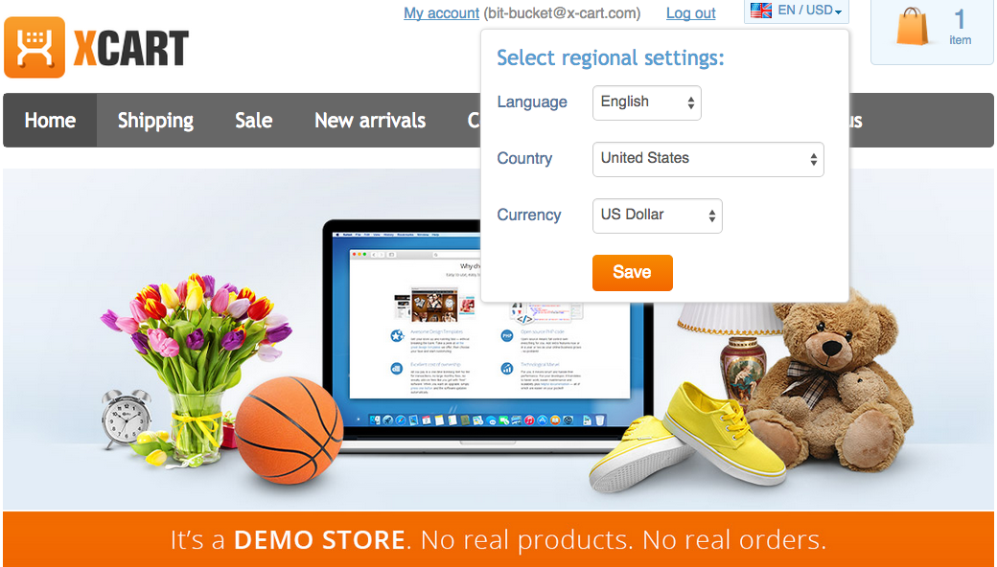Open the Country dropdown set to United States
Image resolution: width=997 pixels, height=567 pixels.
tap(708, 159)
